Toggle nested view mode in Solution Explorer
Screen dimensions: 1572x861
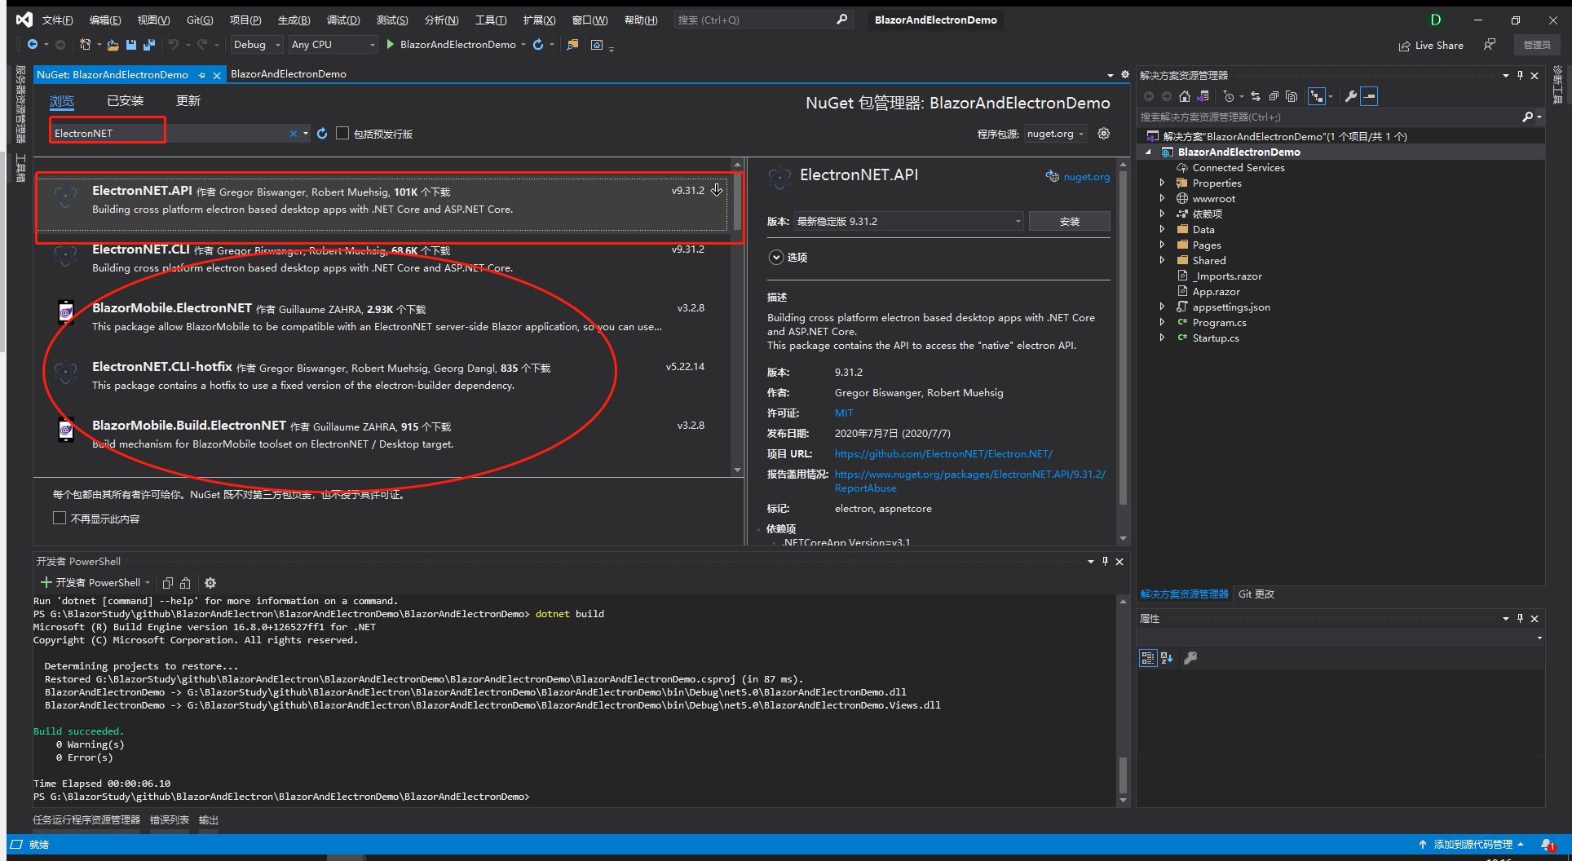tap(1317, 96)
